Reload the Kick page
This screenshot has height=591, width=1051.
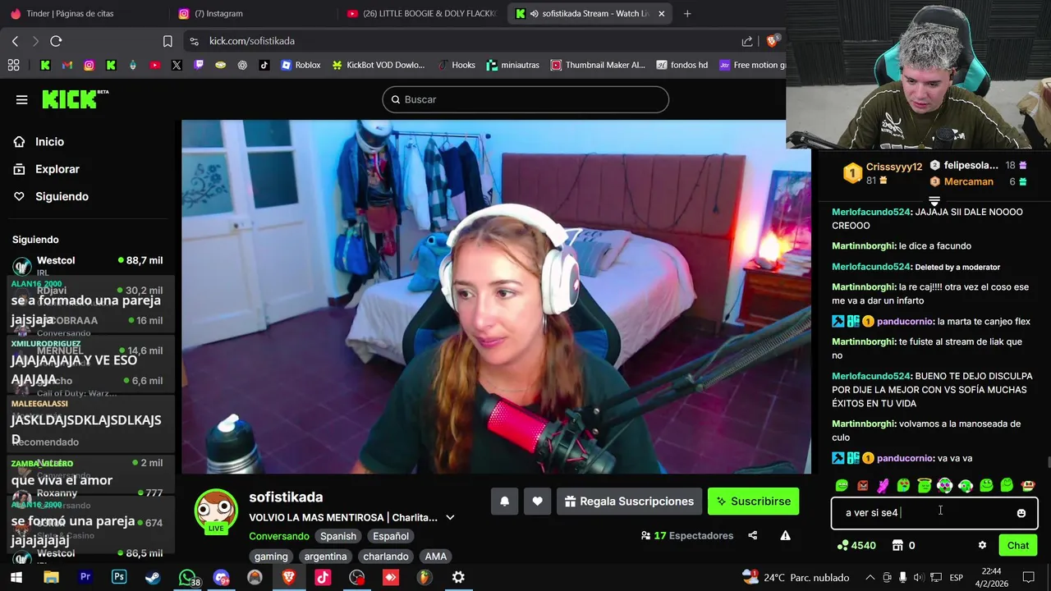tap(56, 41)
